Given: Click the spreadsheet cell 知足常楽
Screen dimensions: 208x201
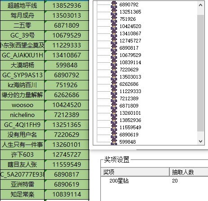Looking at the screenshot, I should (x=22, y=194).
